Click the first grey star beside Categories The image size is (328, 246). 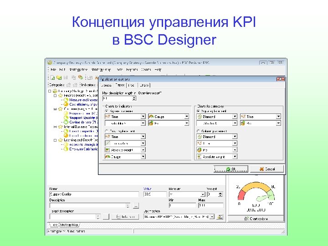pyautogui.click(x=69, y=85)
